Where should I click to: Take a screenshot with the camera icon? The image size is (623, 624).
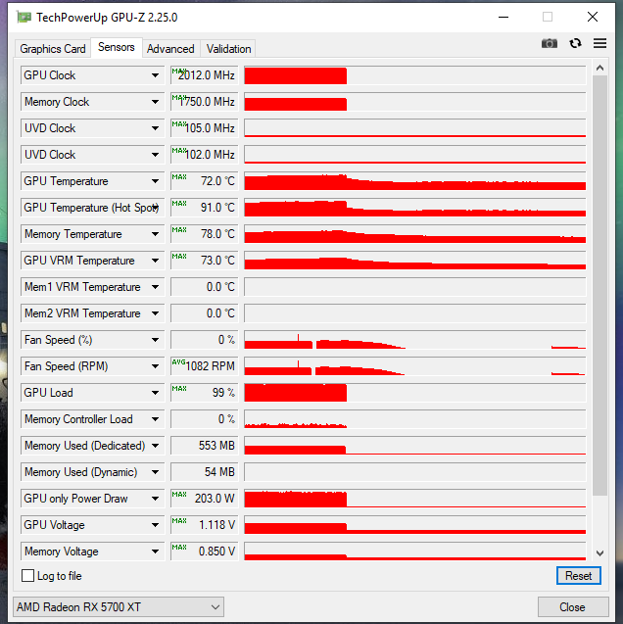pos(549,43)
